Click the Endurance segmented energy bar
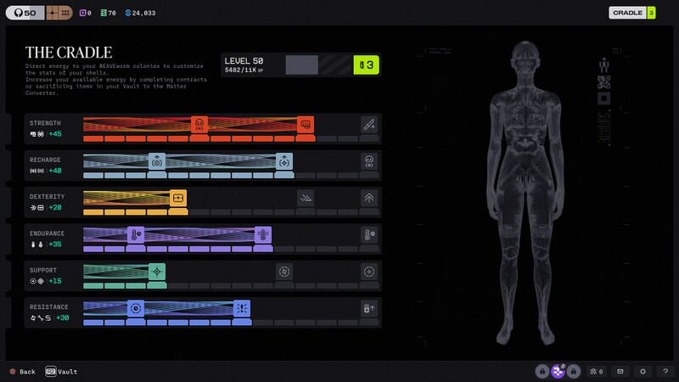The width and height of the screenshot is (679, 382). pos(231,249)
